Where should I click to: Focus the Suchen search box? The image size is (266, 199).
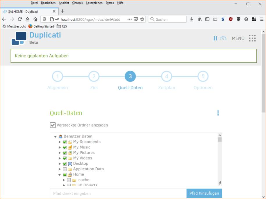coord(167,19)
